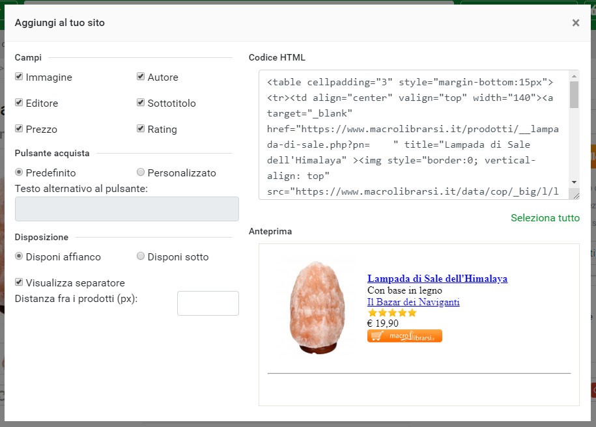Open the Lampada di Sale dell'Himalaya link
Screen dimensions: 596x427
(x=437, y=278)
